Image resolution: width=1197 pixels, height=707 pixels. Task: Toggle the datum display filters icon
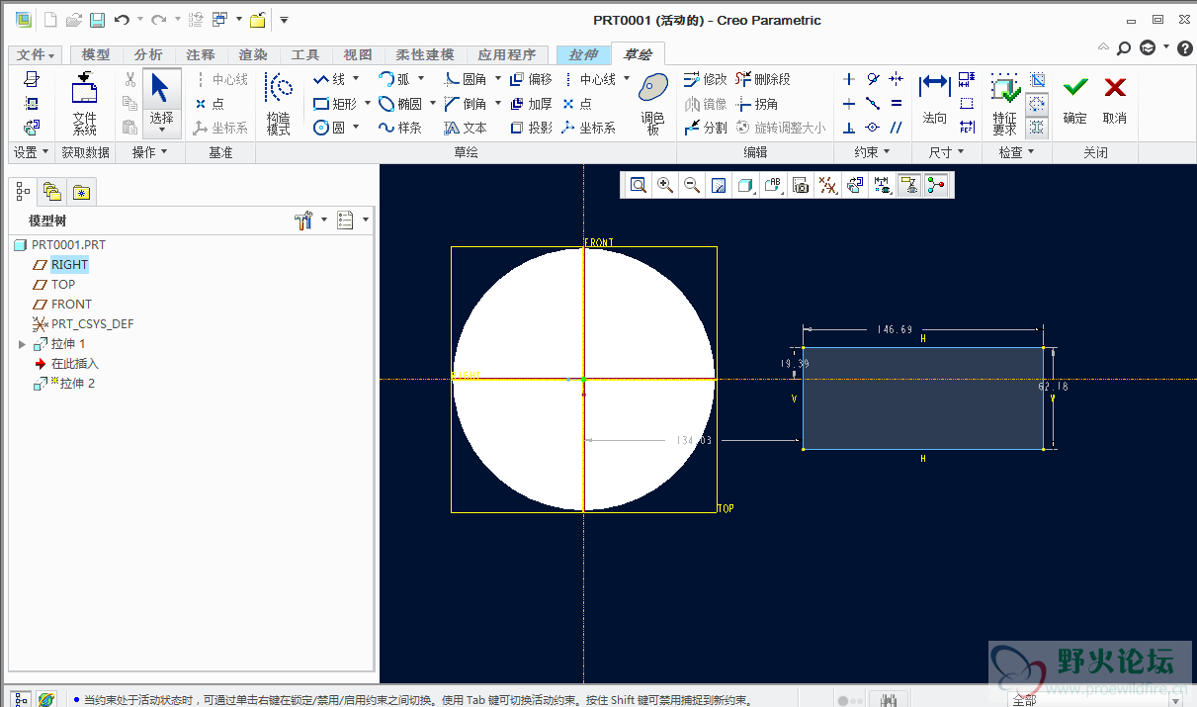[x=828, y=185]
